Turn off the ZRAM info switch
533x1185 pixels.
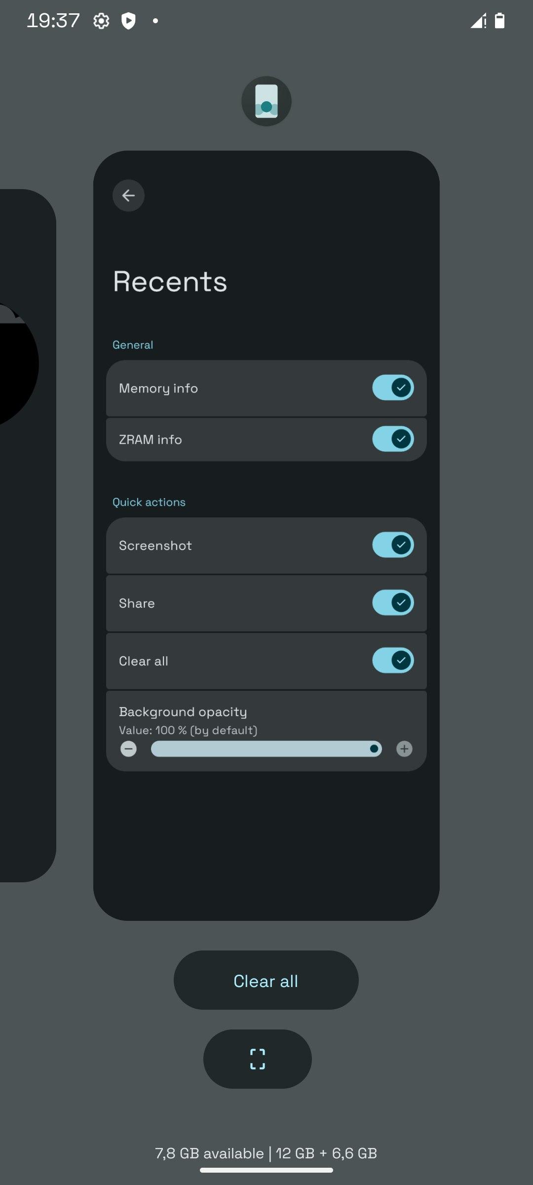[x=393, y=439]
